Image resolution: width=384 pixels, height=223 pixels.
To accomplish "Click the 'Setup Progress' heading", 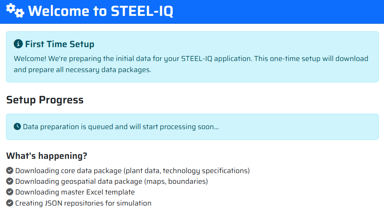I will [x=45, y=100].
